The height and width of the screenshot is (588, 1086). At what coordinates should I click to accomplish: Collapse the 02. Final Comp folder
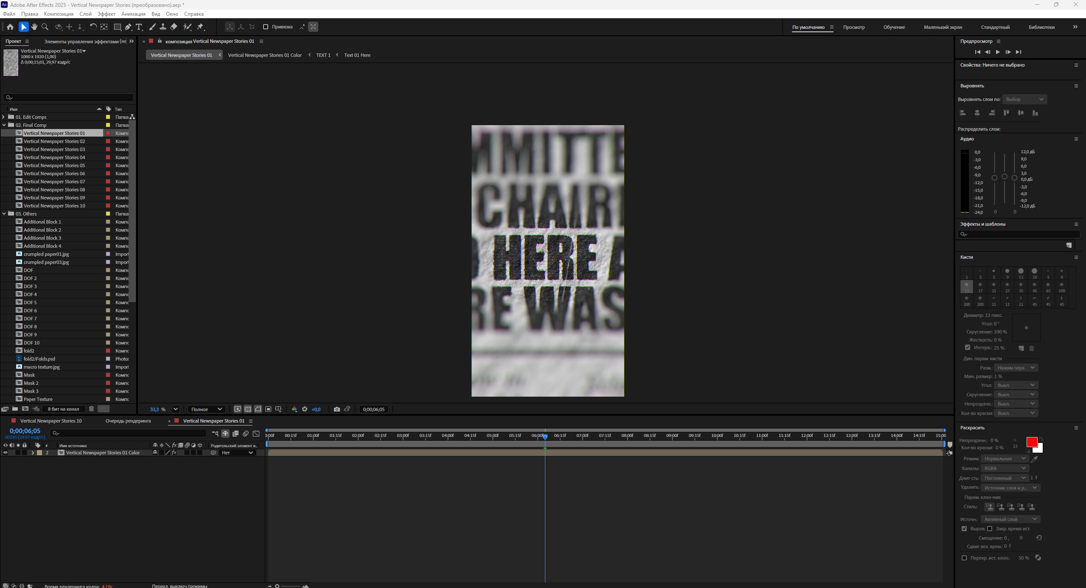(4, 125)
